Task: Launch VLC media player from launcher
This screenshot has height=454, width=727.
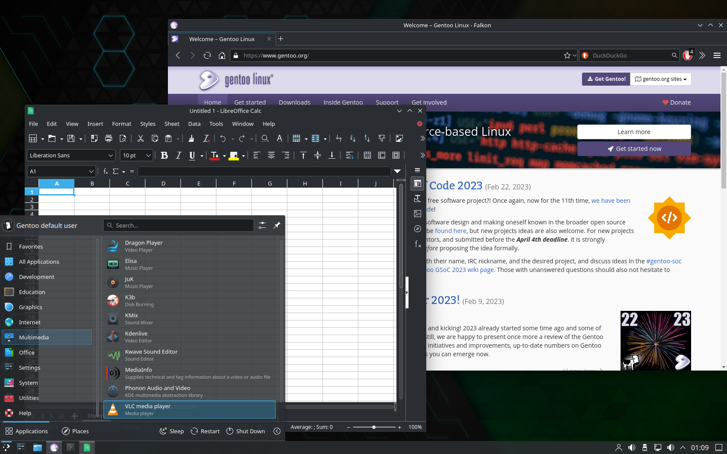Action: pos(190,409)
